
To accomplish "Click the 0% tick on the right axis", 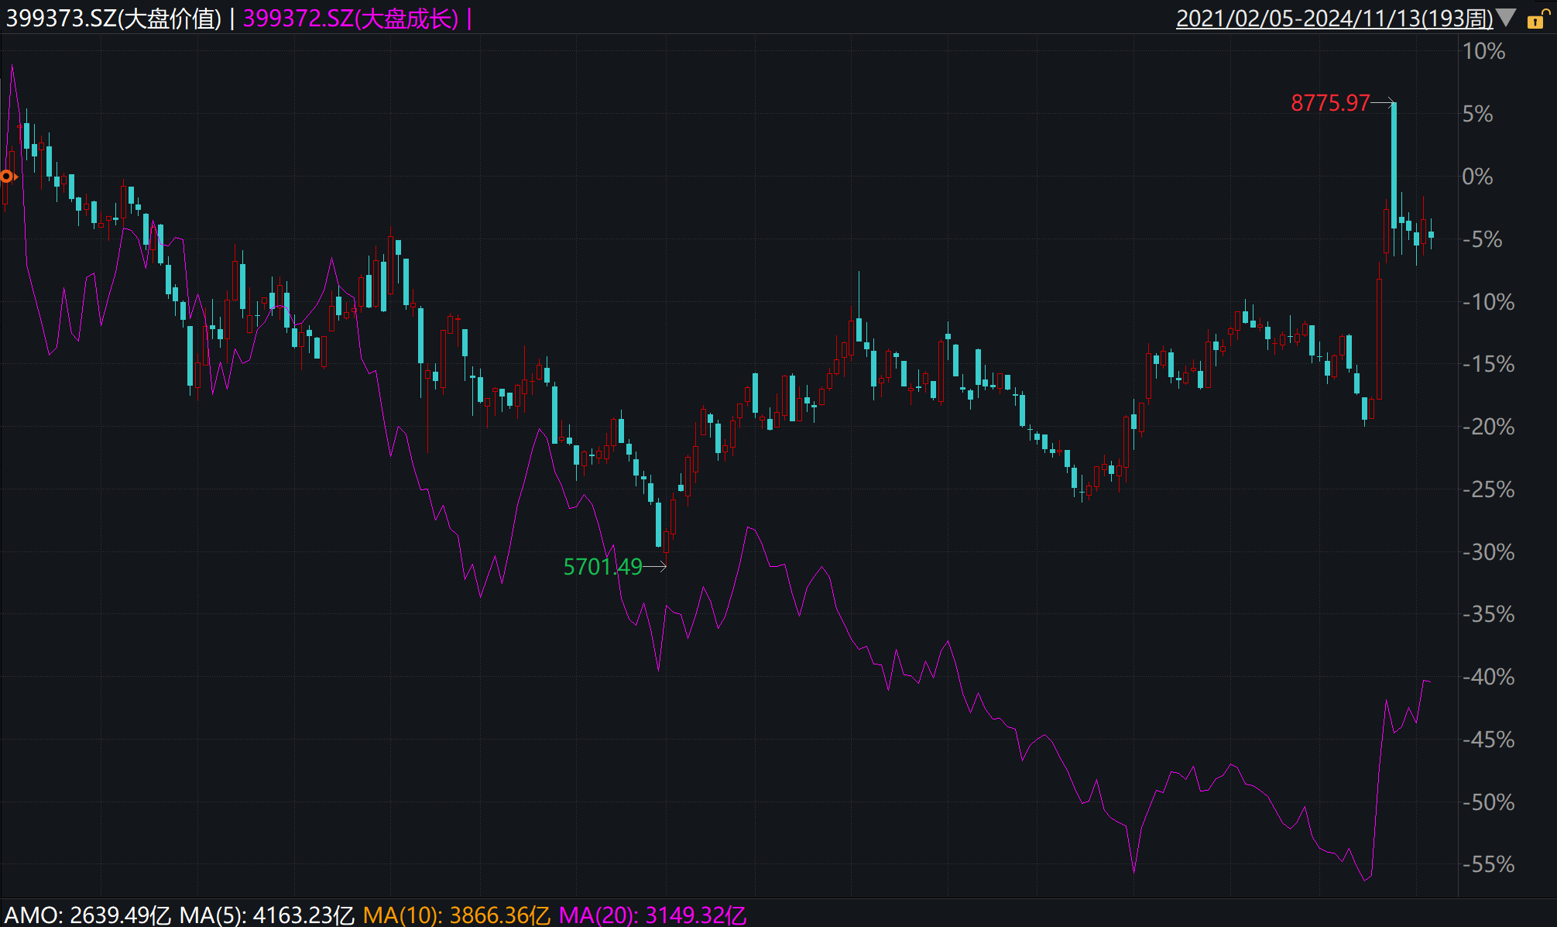I will 1476,177.
